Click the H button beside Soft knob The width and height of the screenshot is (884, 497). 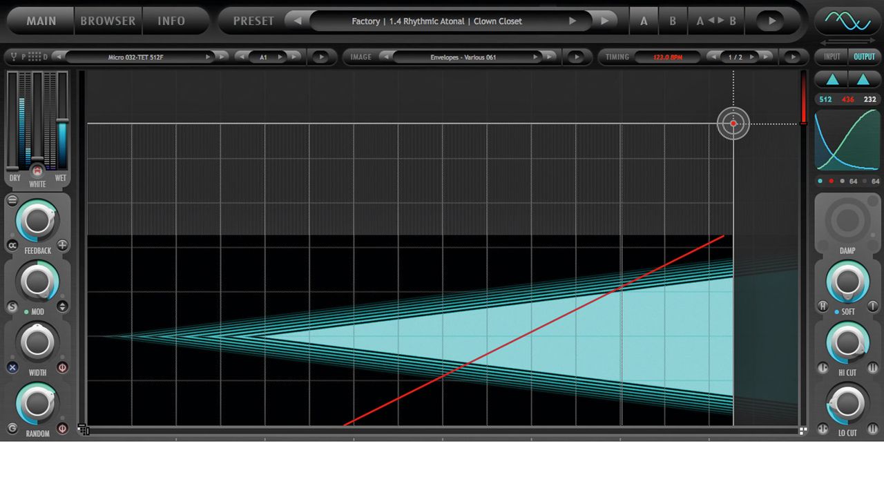point(823,306)
